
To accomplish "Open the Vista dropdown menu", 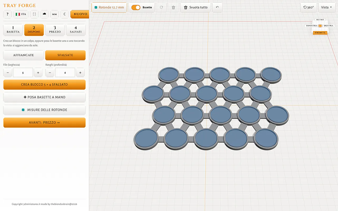I will (x=326, y=7).
